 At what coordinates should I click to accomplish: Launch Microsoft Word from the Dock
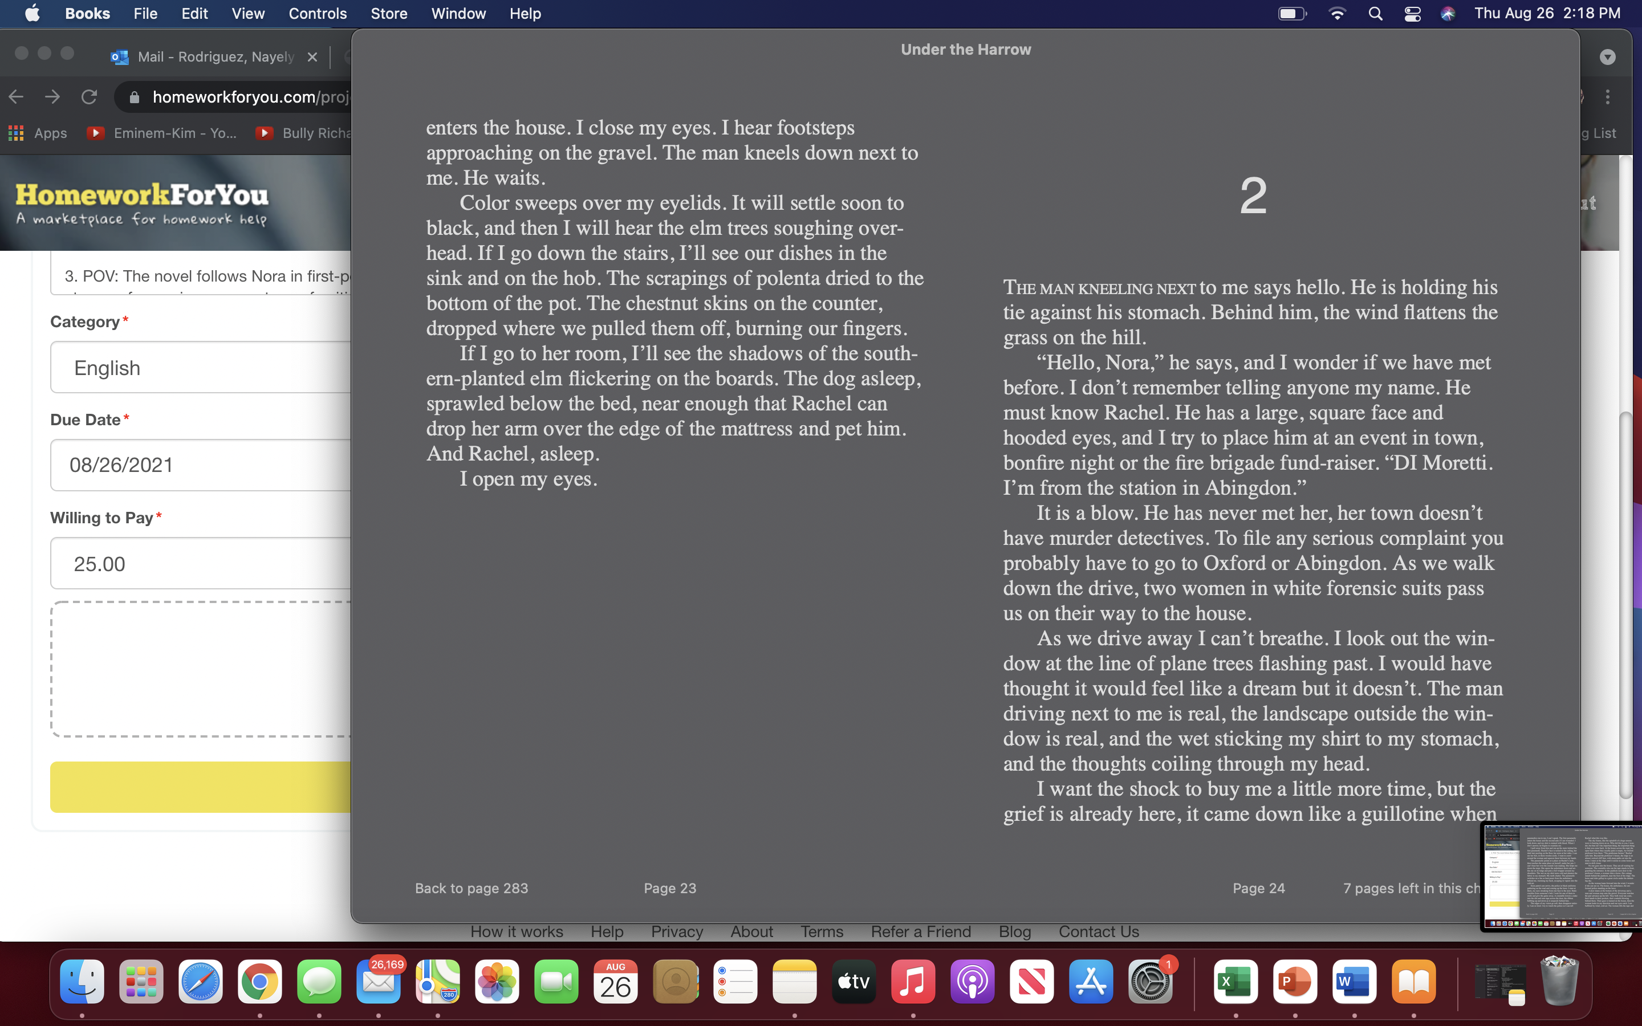[1354, 982]
